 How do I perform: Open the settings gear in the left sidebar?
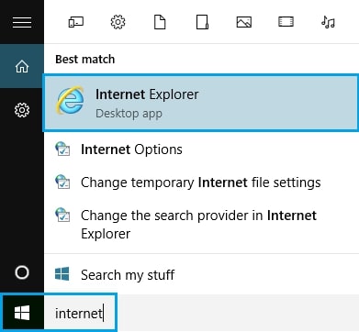click(x=22, y=110)
